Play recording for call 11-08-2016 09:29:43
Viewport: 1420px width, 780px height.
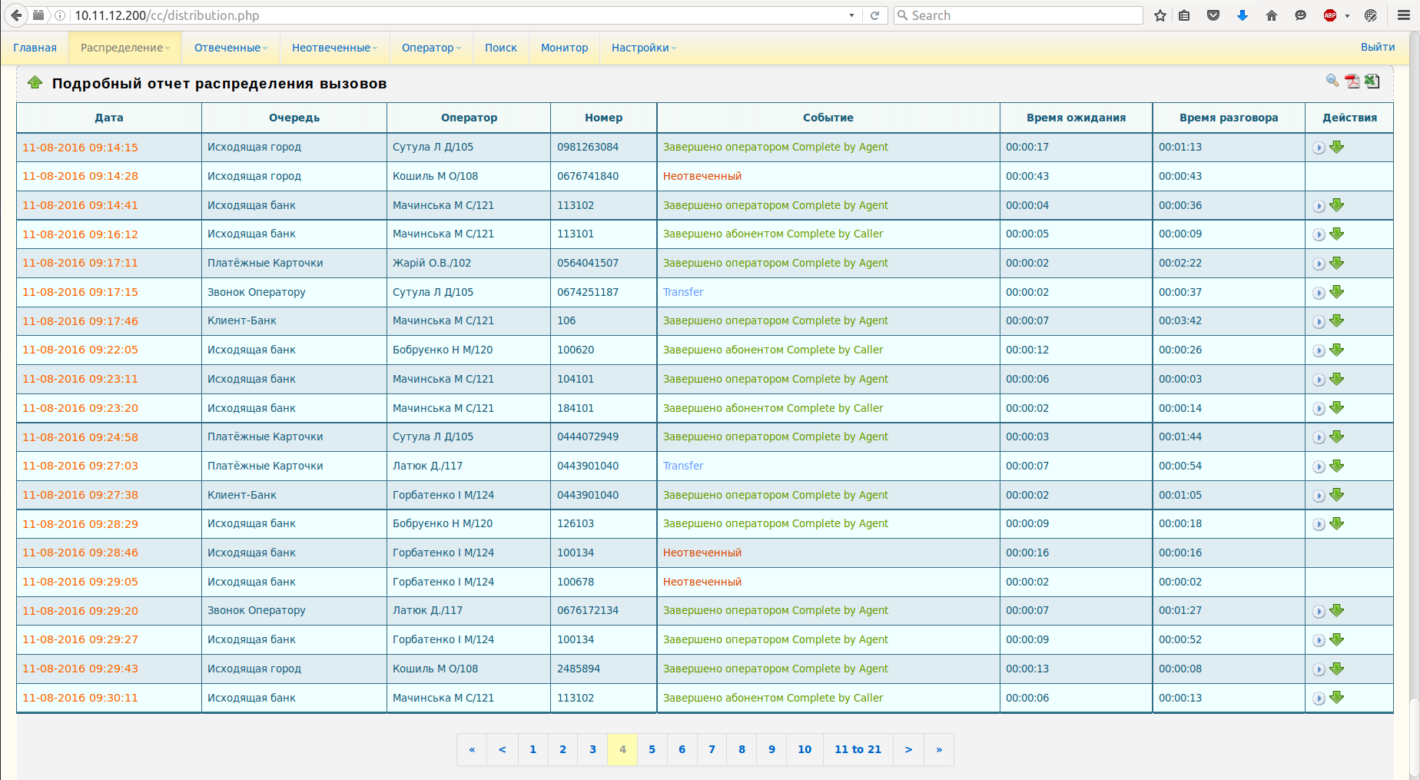click(1319, 669)
